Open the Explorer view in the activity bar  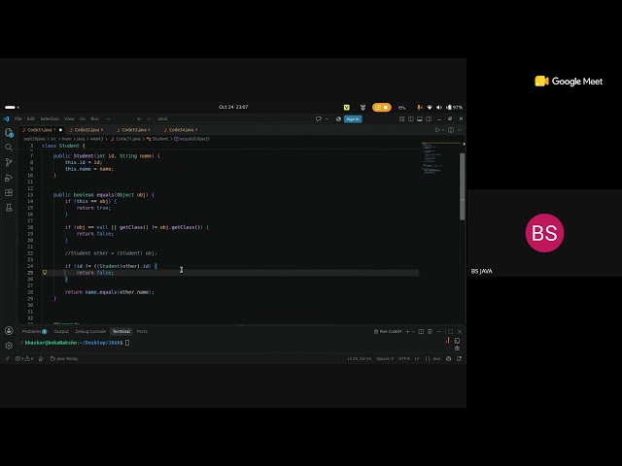click(9, 132)
